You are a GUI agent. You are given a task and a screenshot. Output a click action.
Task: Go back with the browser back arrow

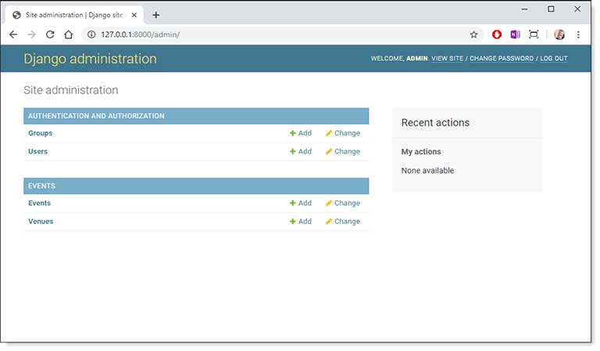[x=13, y=34]
